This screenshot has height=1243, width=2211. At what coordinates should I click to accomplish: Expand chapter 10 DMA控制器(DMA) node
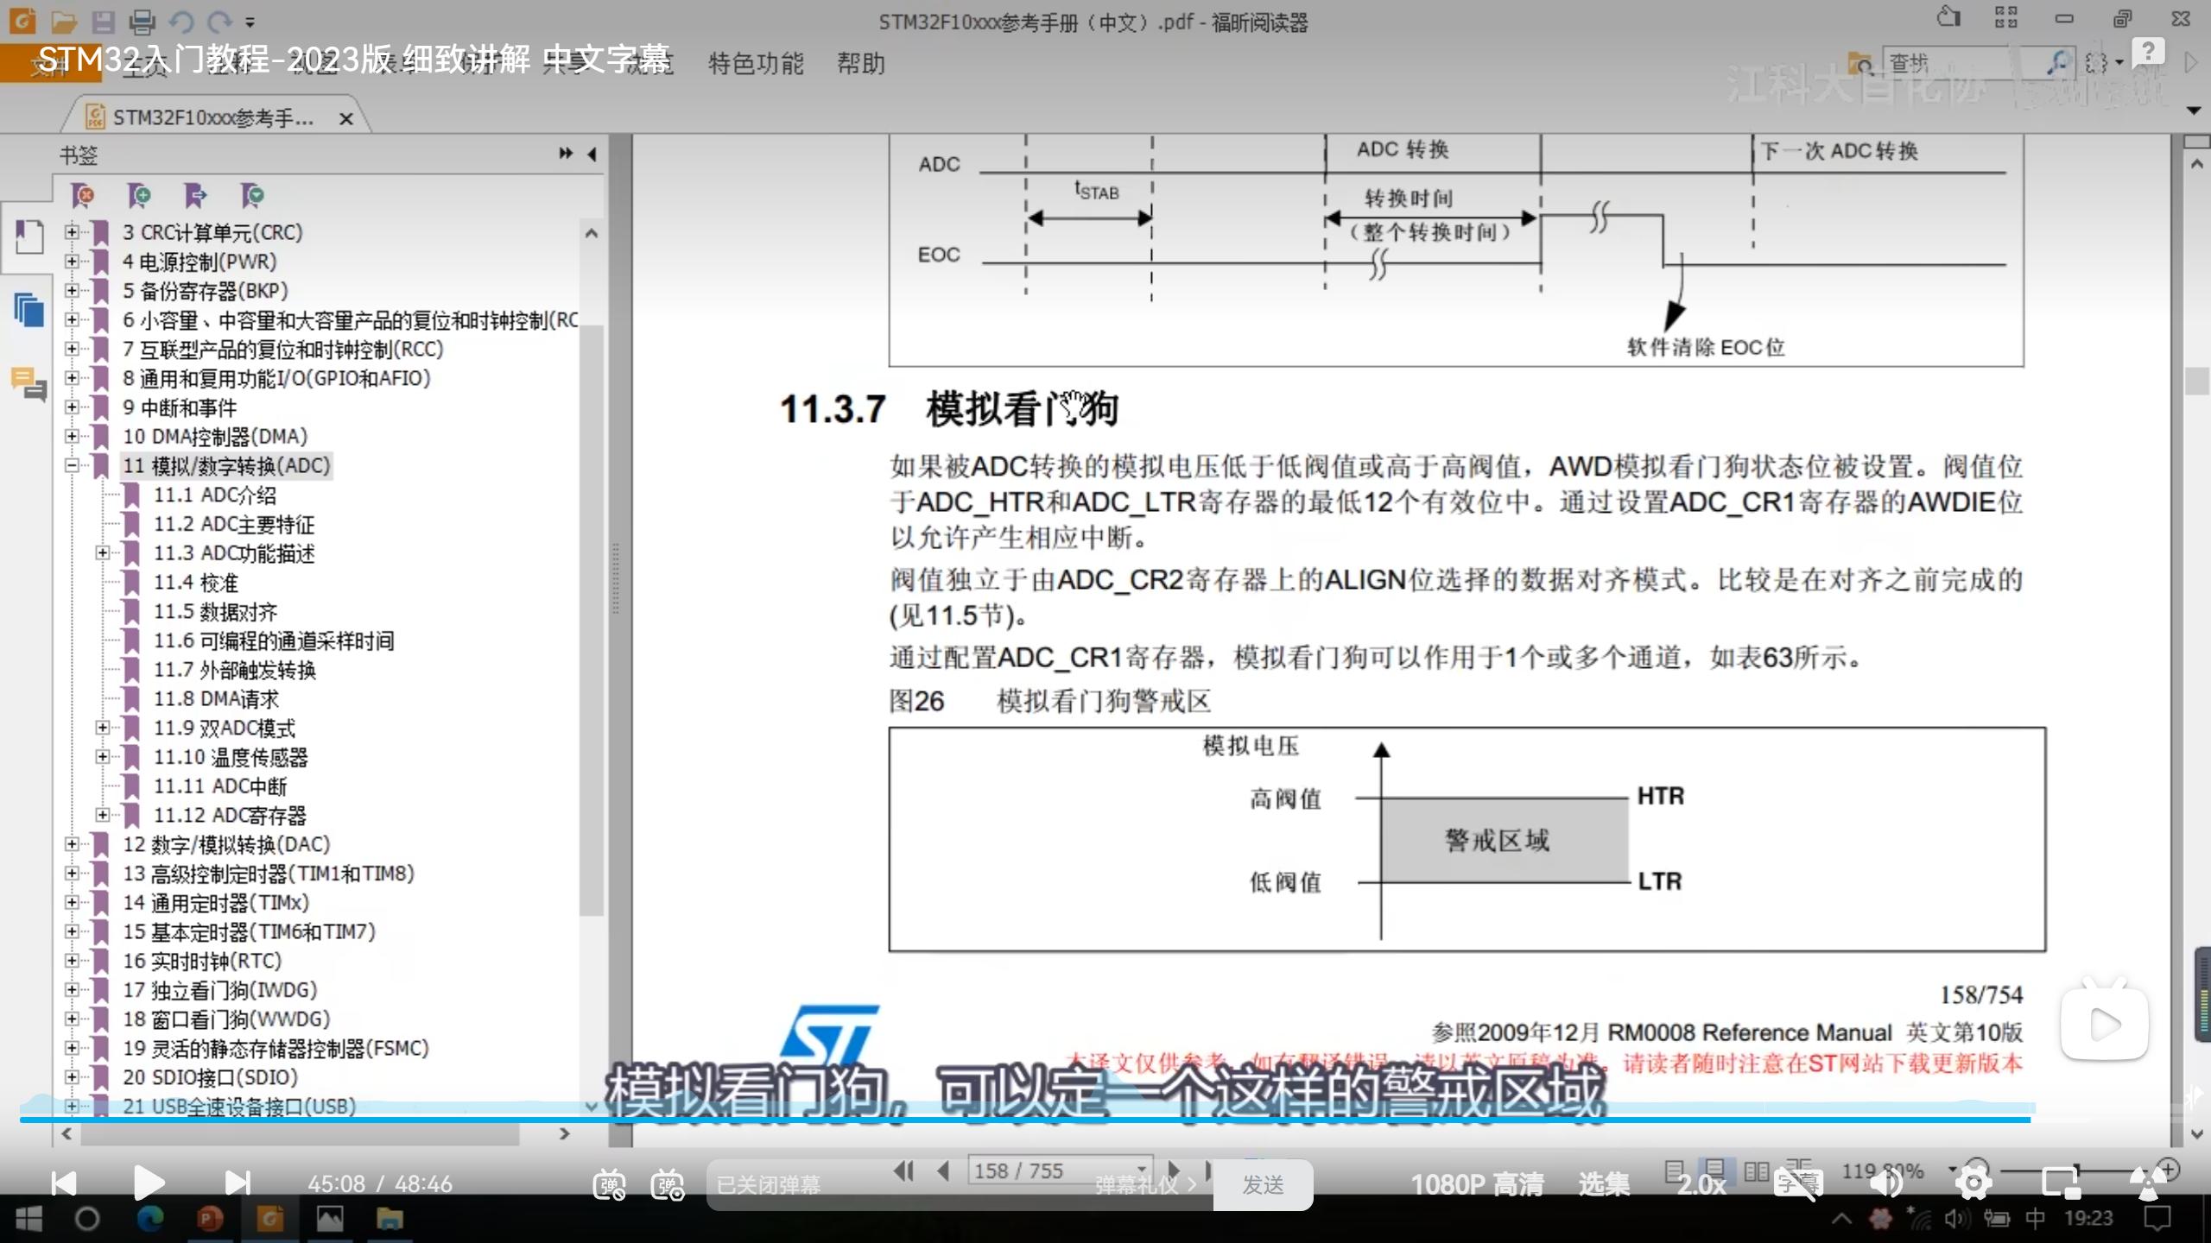[73, 437]
